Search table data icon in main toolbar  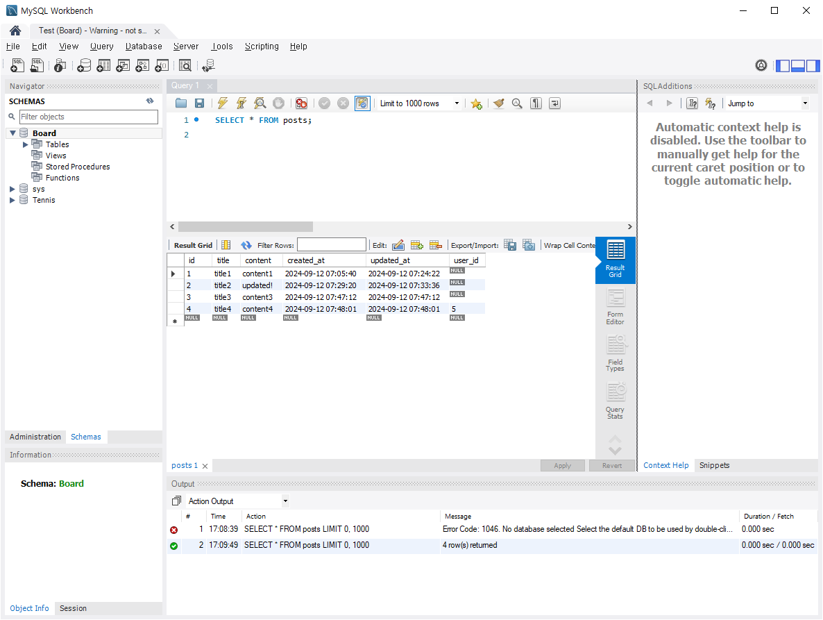point(185,65)
